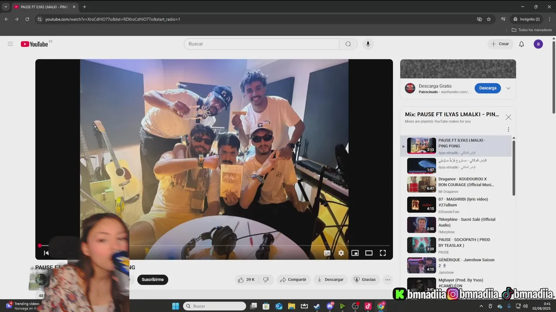
Task: Click the address bar URL
Action: (113, 19)
